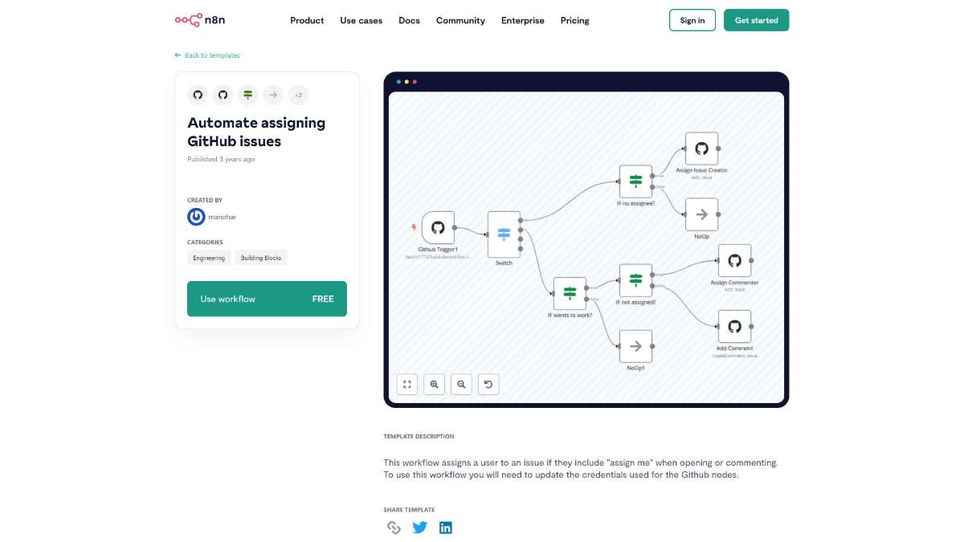Click the Sign in button
Viewport: 964px width, 542px height.
coord(692,20)
